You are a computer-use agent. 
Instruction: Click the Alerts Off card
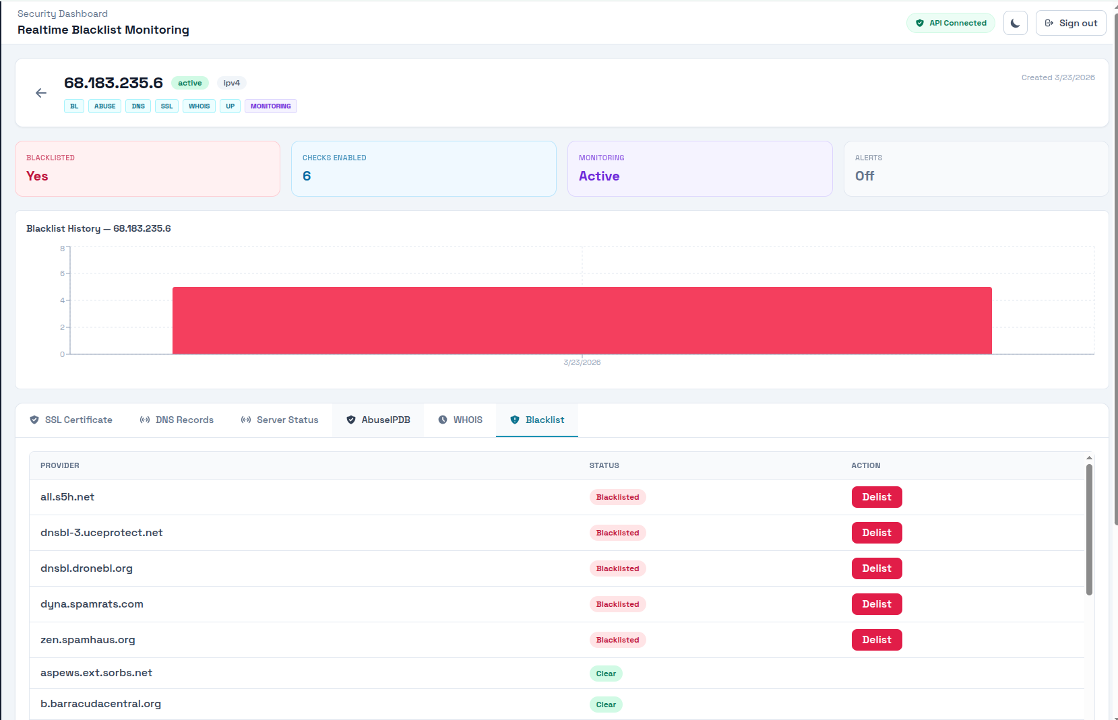(976, 169)
